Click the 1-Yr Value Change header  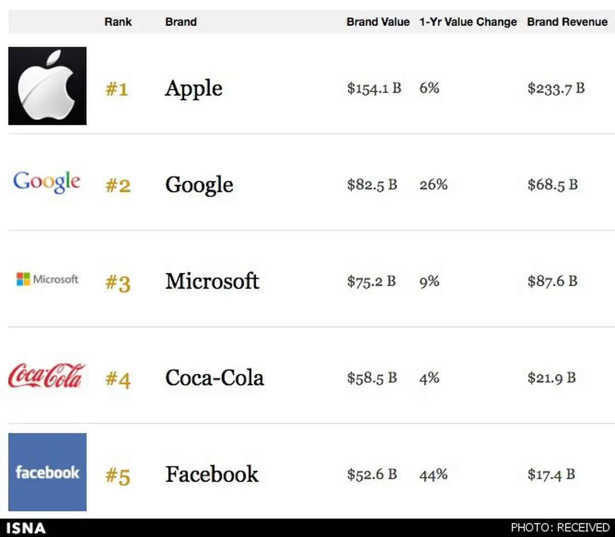[468, 22]
